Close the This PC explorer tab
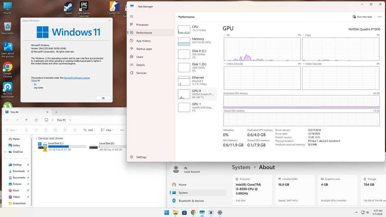The width and height of the screenshot is (386, 217). point(47,112)
